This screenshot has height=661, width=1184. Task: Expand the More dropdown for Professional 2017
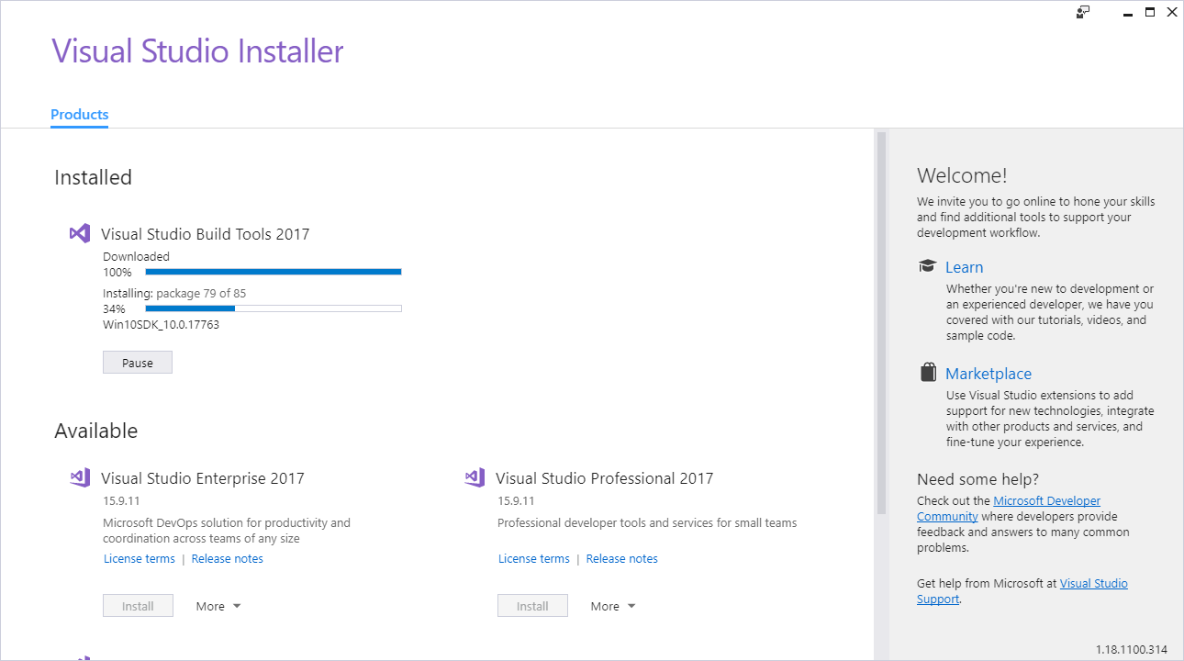[613, 606]
